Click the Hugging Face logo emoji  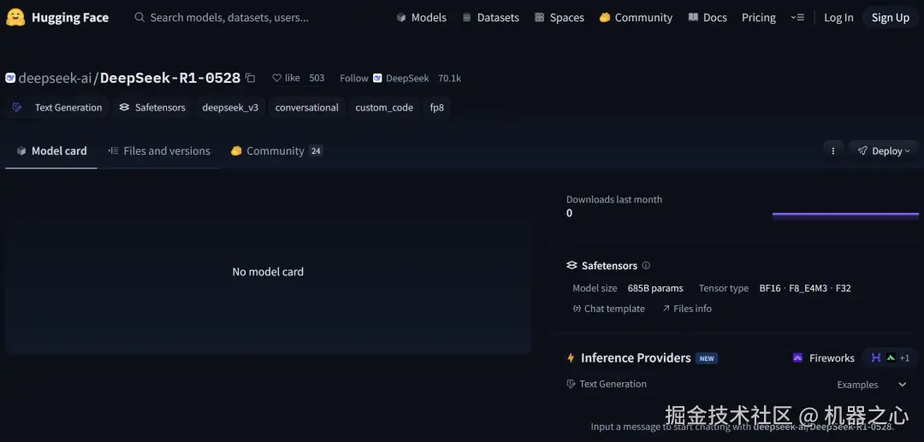(15, 18)
